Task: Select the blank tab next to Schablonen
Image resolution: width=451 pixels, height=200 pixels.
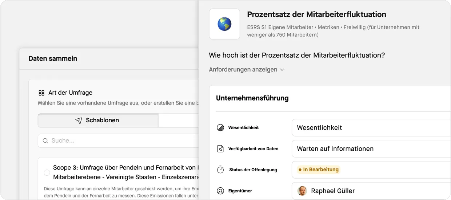Action: (x=179, y=121)
